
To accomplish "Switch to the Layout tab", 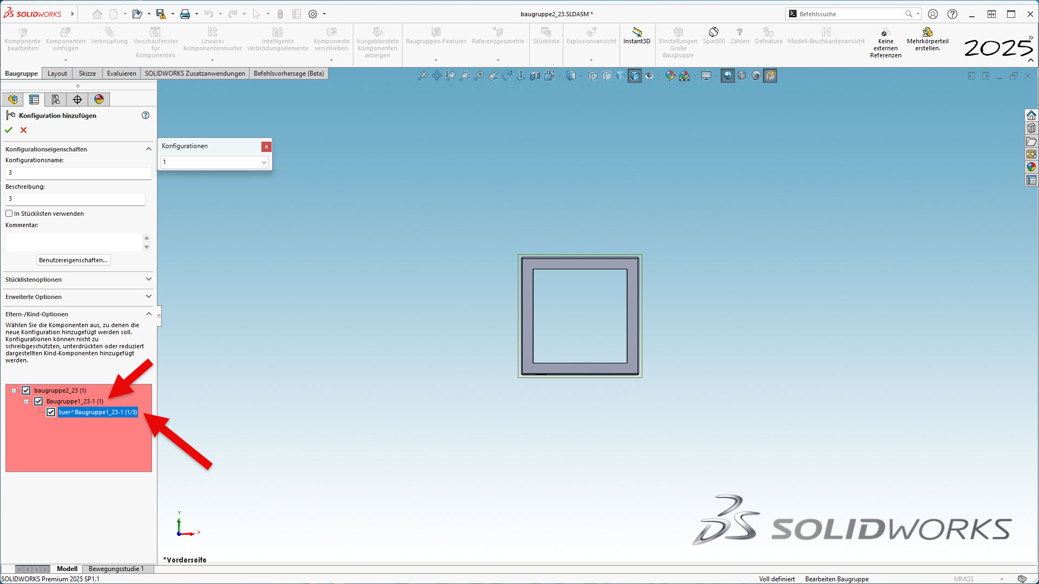I will coord(57,74).
